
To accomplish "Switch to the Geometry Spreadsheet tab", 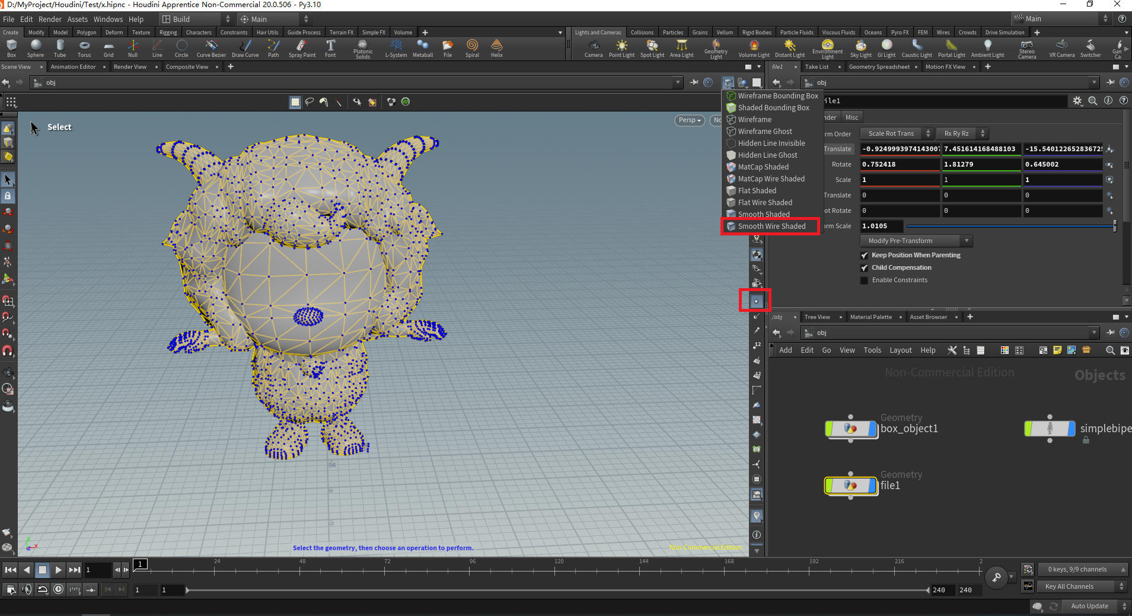I will [x=879, y=67].
